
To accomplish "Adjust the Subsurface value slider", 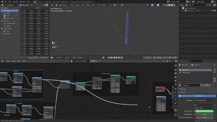I will [204, 115].
